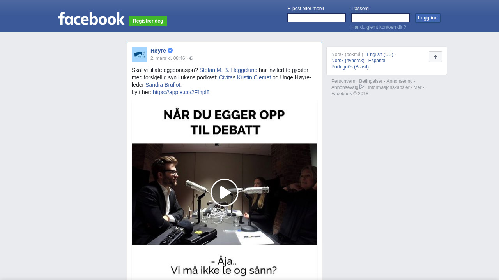Switch language to English (US)
499x280 pixels.
click(x=380, y=54)
